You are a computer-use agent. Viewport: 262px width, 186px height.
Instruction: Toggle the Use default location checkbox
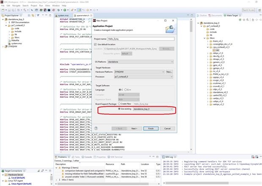tap(97, 44)
